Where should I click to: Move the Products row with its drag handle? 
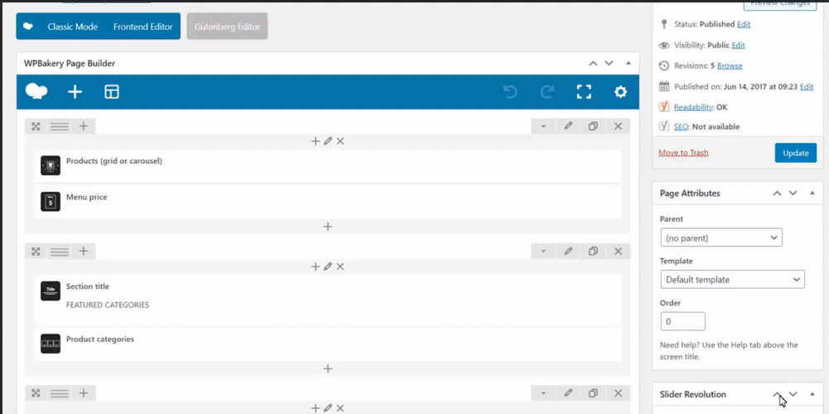click(36, 126)
